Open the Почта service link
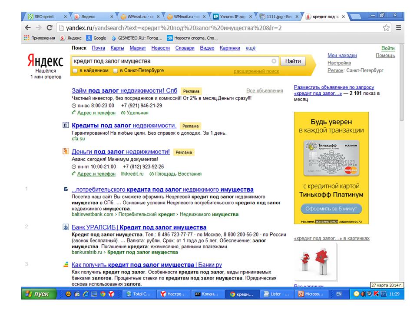Screen dimensions: 417x313 [x=99, y=48]
